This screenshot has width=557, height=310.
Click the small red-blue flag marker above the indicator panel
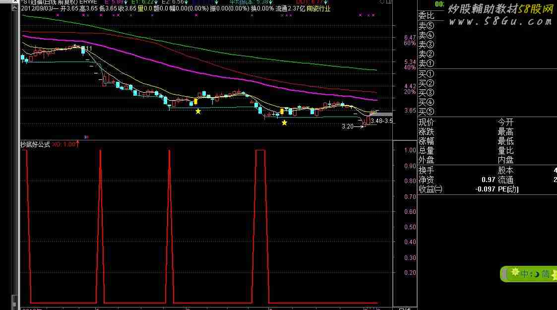(87, 136)
